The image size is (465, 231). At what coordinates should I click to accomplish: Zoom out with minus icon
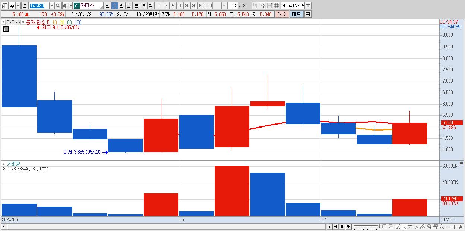[x=448, y=227]
